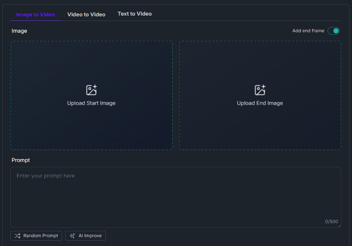Disable the Add end frame toggle
Screen dimensions: 352x246
(x=333, y=31)
